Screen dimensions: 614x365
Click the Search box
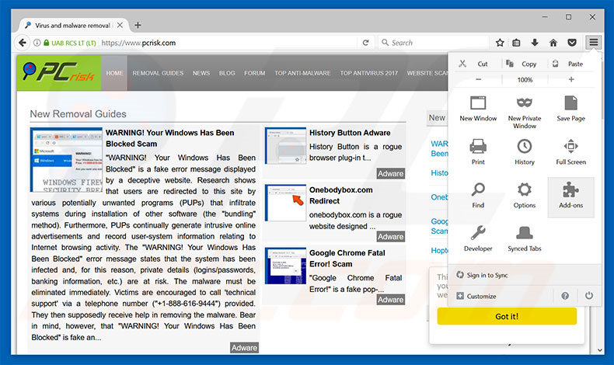tap(433, 43)
